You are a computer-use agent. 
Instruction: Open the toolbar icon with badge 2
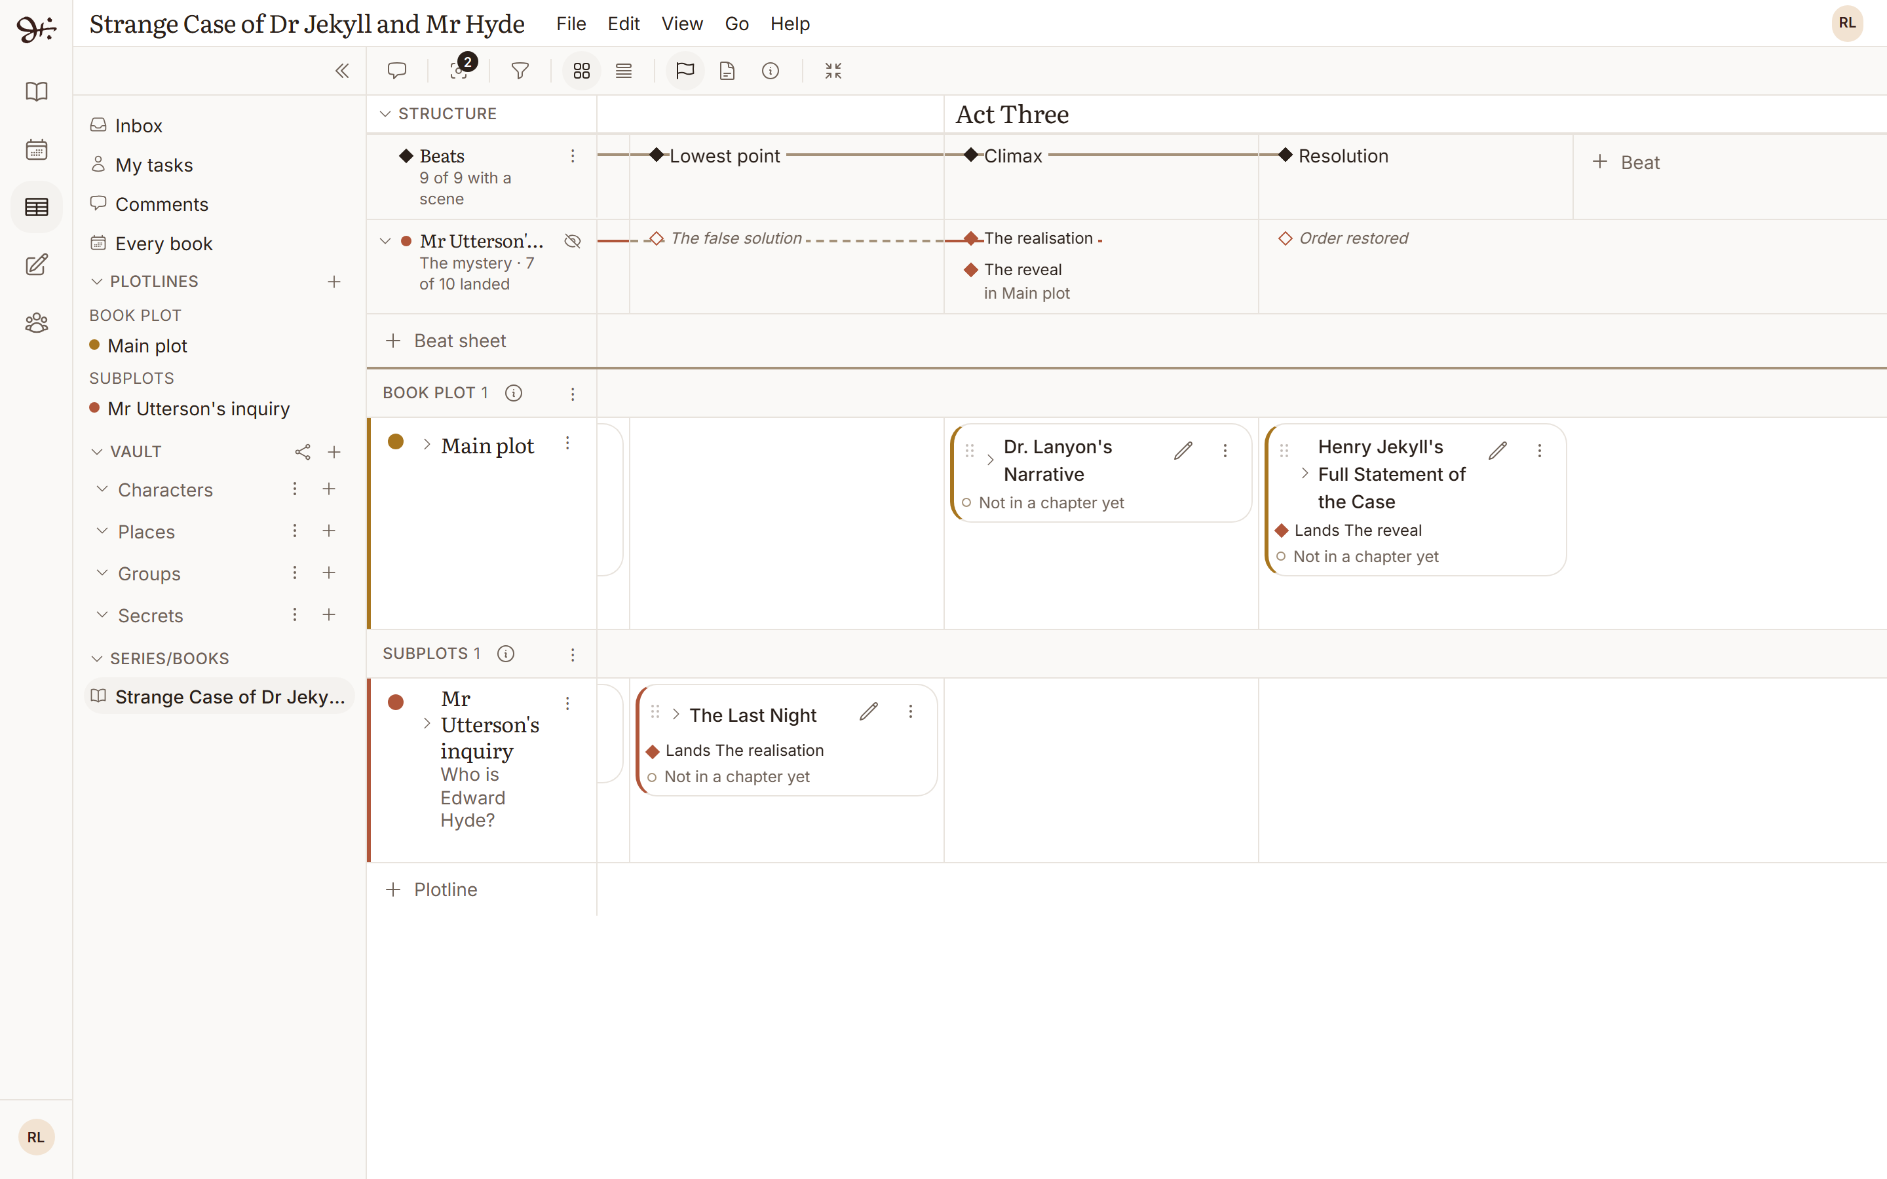tap(459, 71)
